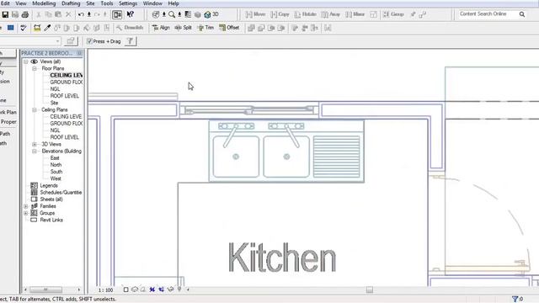This screenshot has width=539, height=303.
Task: Click the Cut scissors icon
Action: [39, 14]
